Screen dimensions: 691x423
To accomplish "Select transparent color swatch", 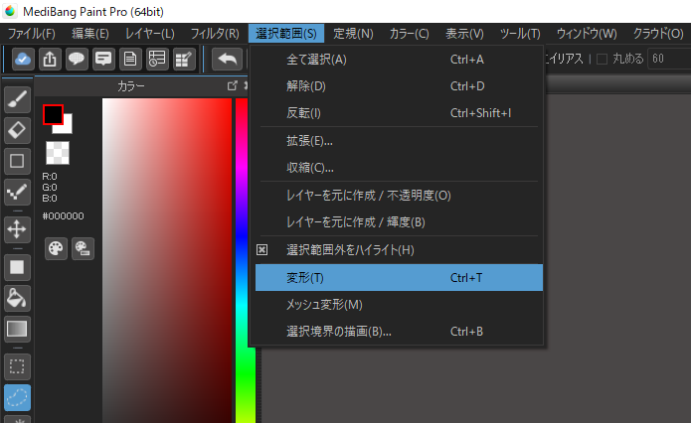I will pos(57,152).
